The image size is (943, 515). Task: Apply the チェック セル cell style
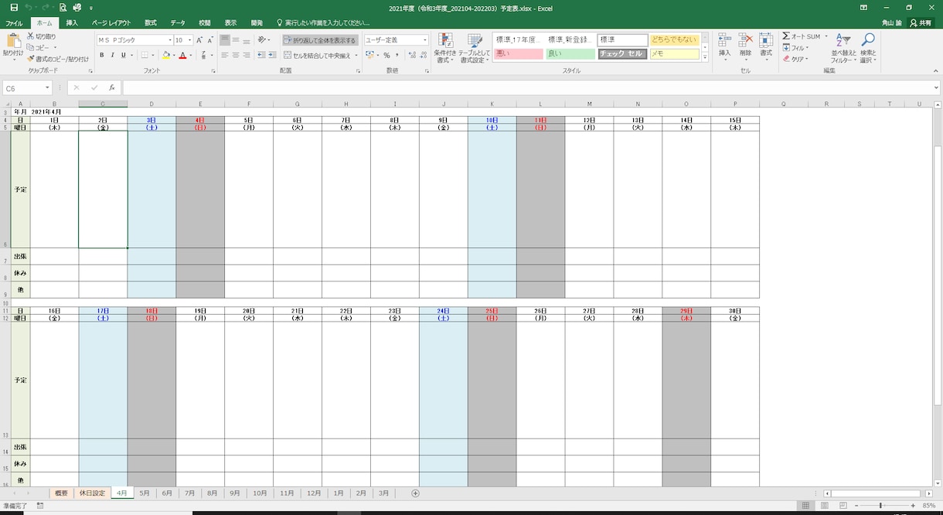[622, 54]
